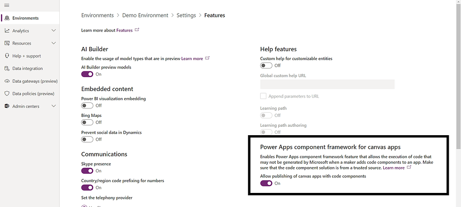Click the Communications heading
Screen dimensions: 461x207
[x=104, y=154]
